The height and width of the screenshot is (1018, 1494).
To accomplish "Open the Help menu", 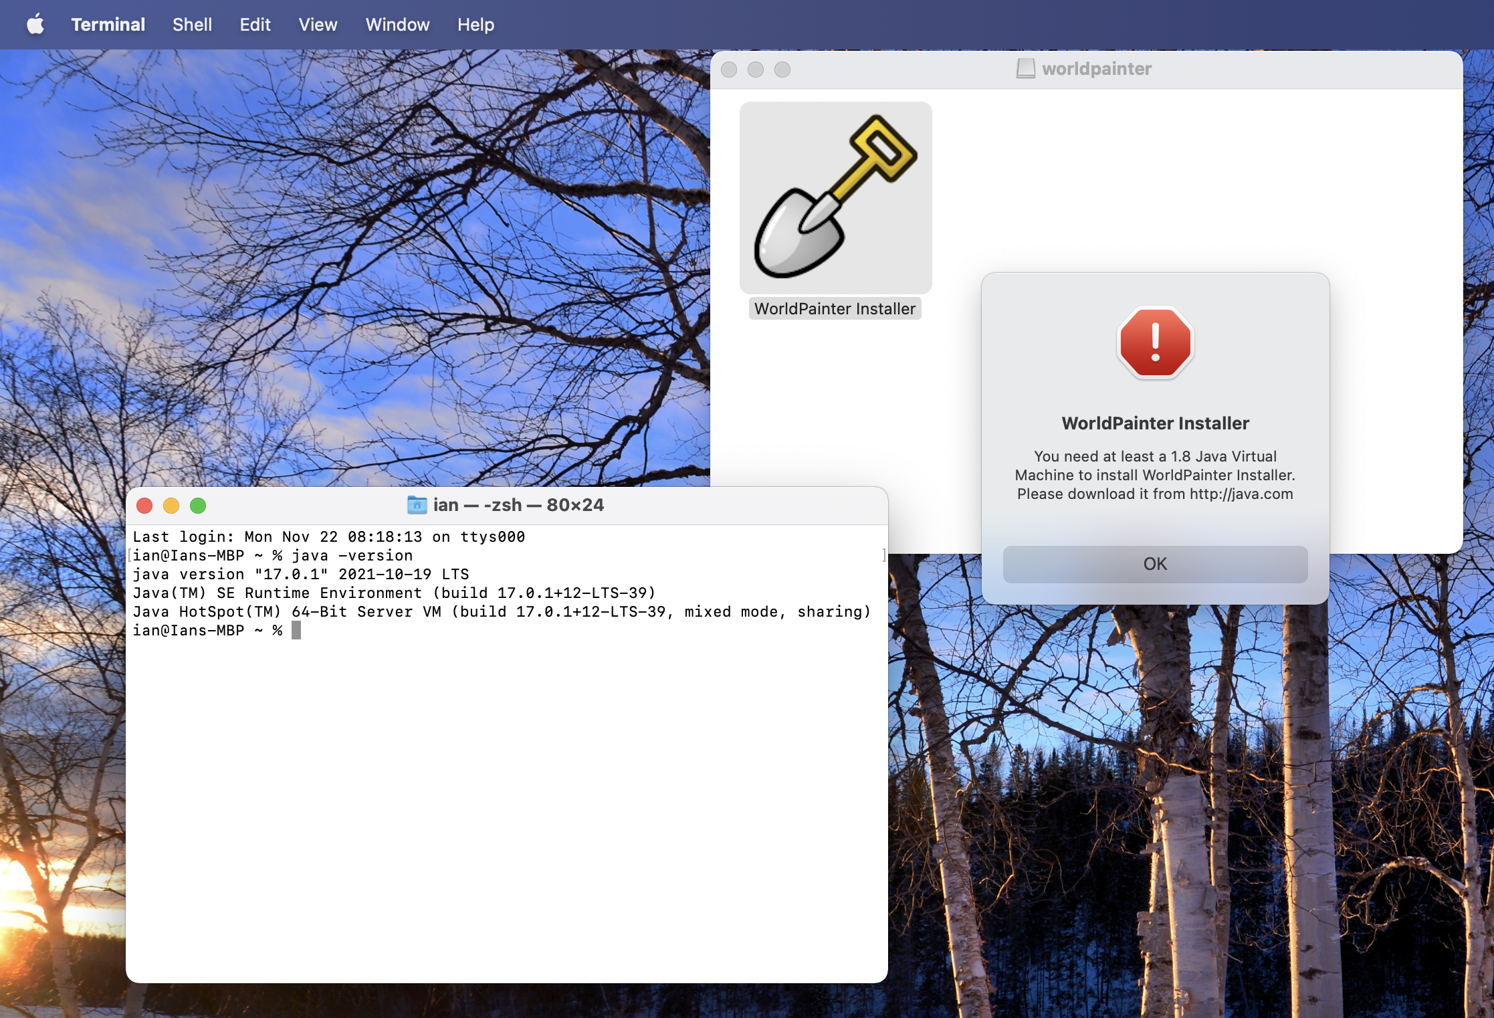I will point(475,25).
